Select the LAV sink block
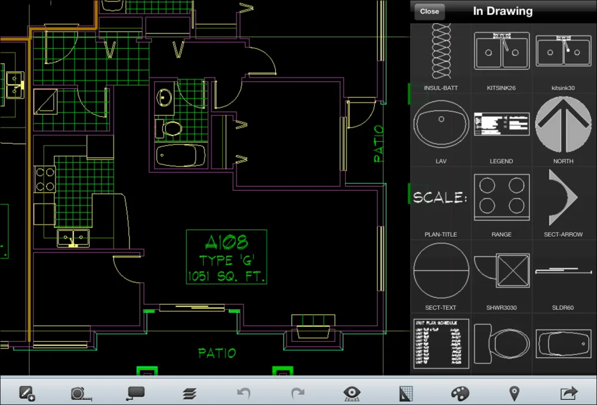597x405 pixels. tap(441, 124)
